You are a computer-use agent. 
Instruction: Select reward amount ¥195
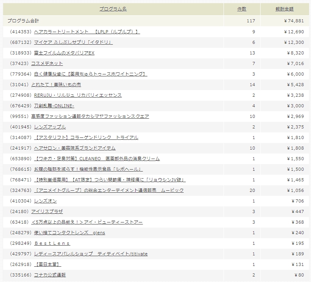click(x=298, y=243)
